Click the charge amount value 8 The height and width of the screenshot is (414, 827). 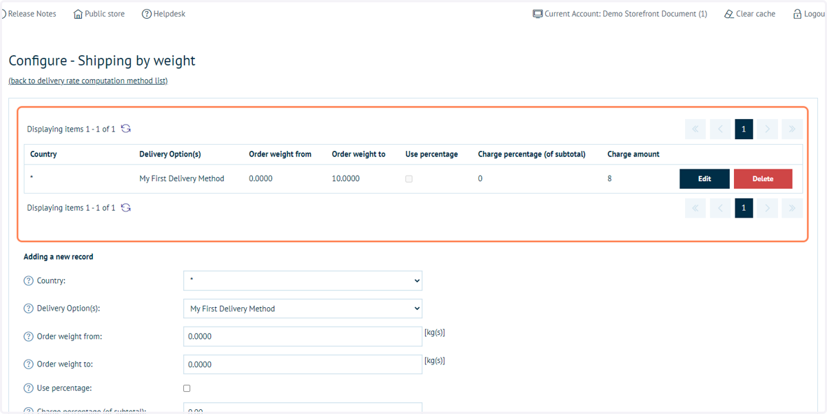point(609,178)
